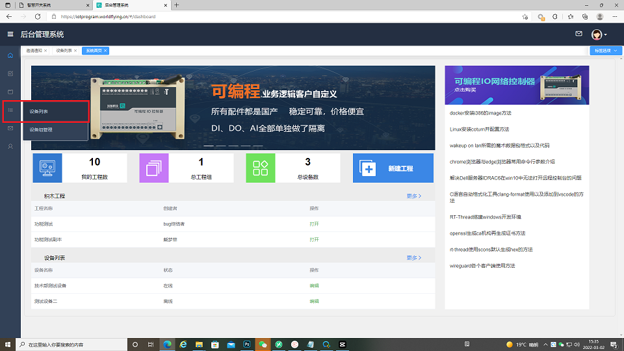Click the 我的工程数 blue monitor icon

(47, 168)
